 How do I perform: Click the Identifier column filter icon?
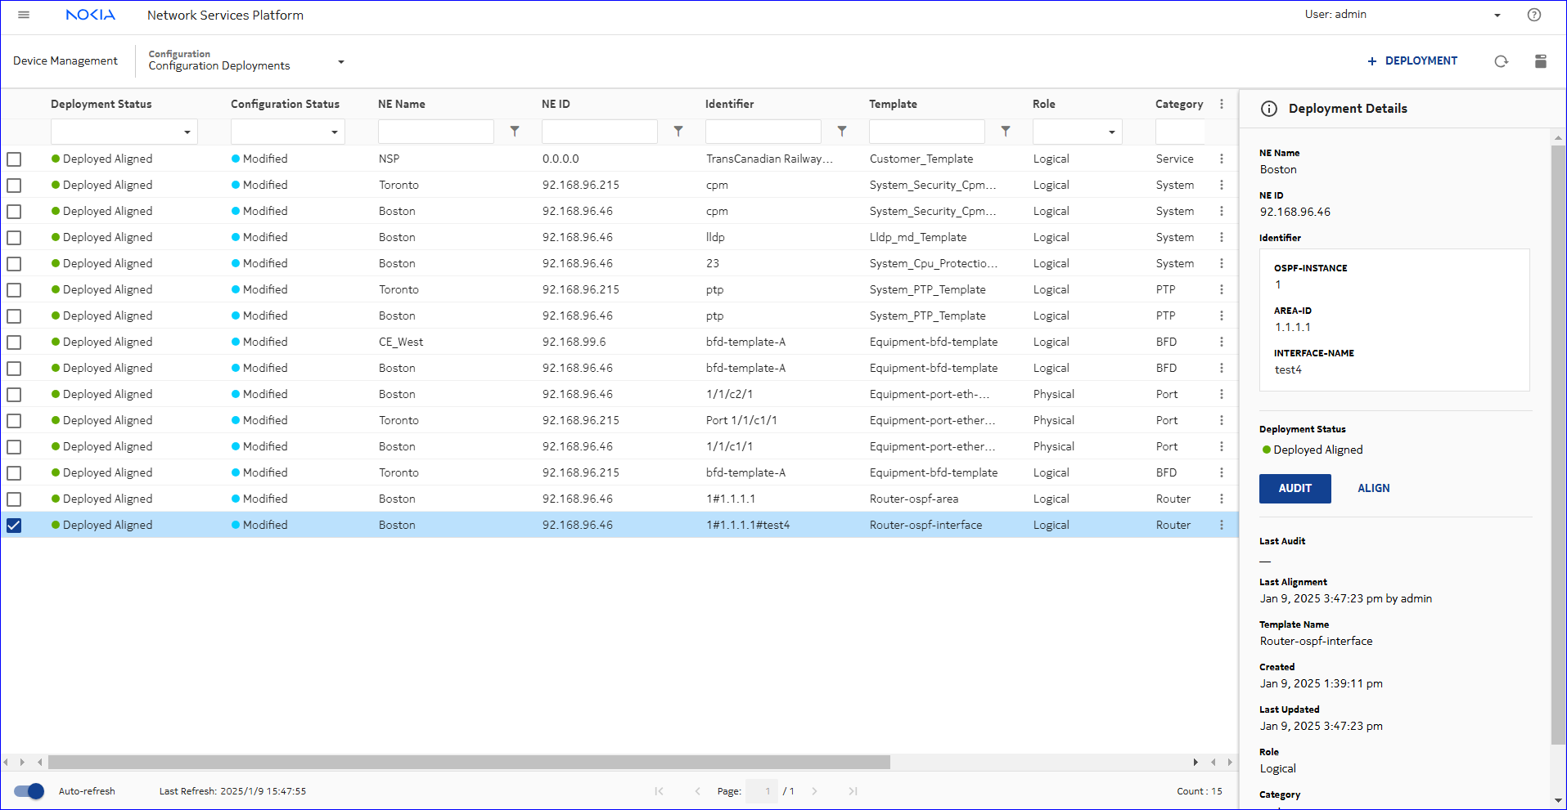click(842, 132)
